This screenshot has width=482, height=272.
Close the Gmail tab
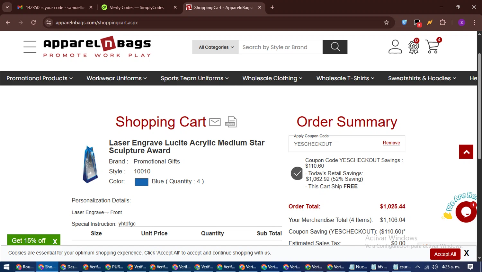[91, 7]
